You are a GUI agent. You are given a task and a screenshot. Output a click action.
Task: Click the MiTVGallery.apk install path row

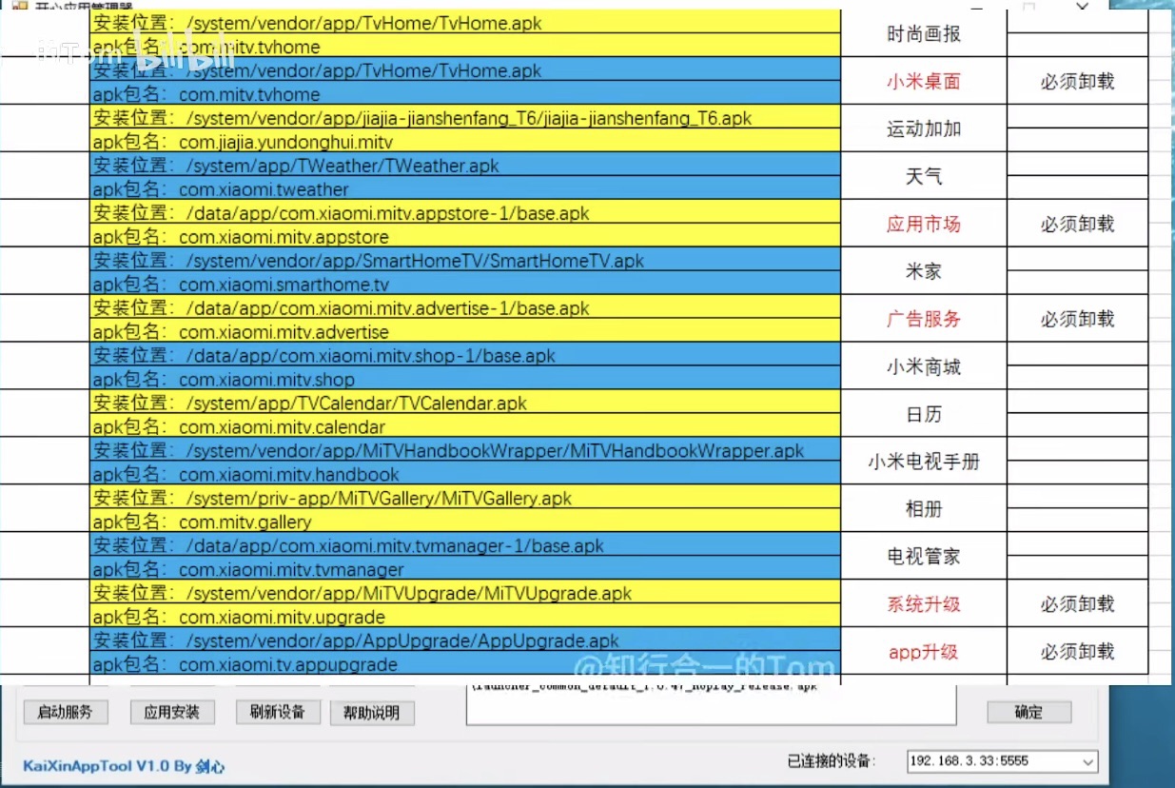465,499
